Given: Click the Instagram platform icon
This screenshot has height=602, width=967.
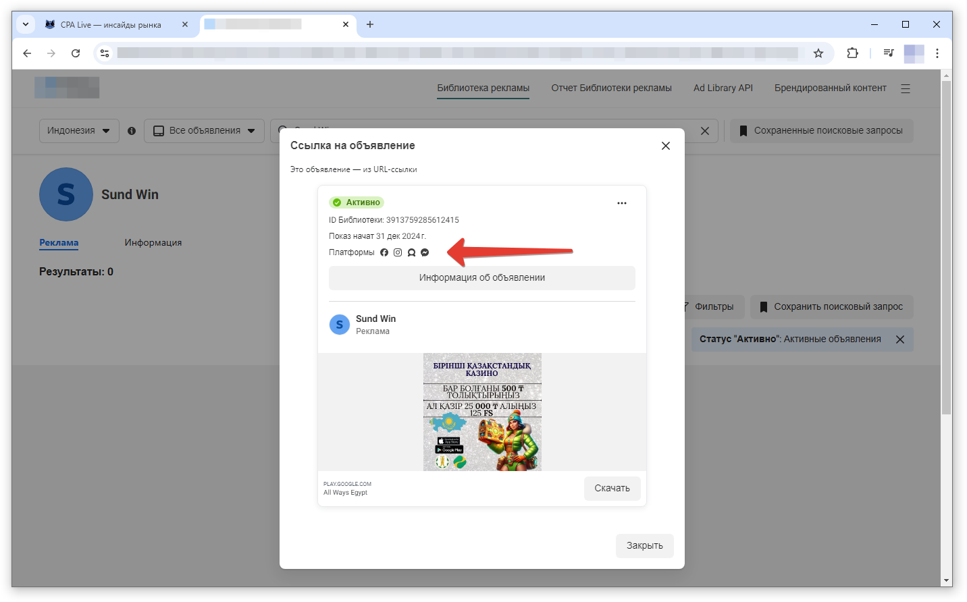Looking at the screenshot, I should tap(398, 252).
